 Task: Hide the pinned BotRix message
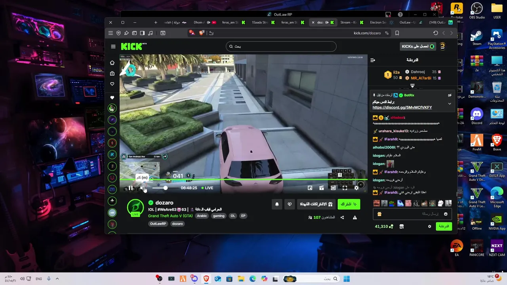[450, 95]
